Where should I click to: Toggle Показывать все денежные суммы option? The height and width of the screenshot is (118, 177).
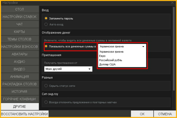pos(46,47)
